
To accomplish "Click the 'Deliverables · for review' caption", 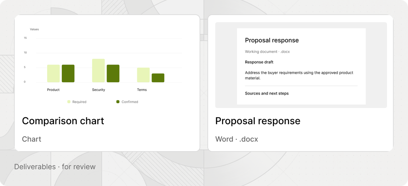I will (55, 167).
